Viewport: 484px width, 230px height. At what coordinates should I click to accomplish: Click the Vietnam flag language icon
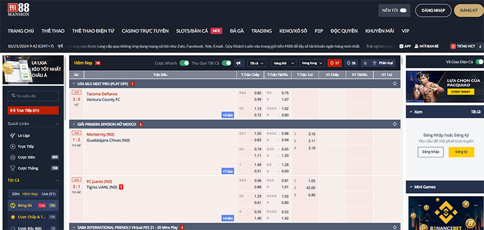[x=453, y=46]
